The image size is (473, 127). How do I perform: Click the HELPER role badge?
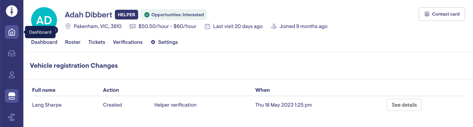pos(126,15)
